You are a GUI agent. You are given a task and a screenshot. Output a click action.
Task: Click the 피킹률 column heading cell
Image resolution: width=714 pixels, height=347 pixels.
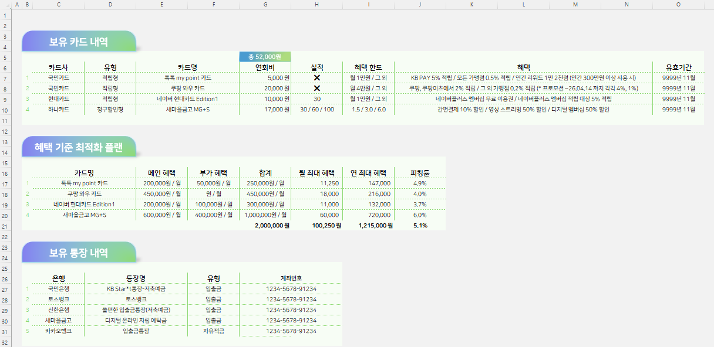420,173
